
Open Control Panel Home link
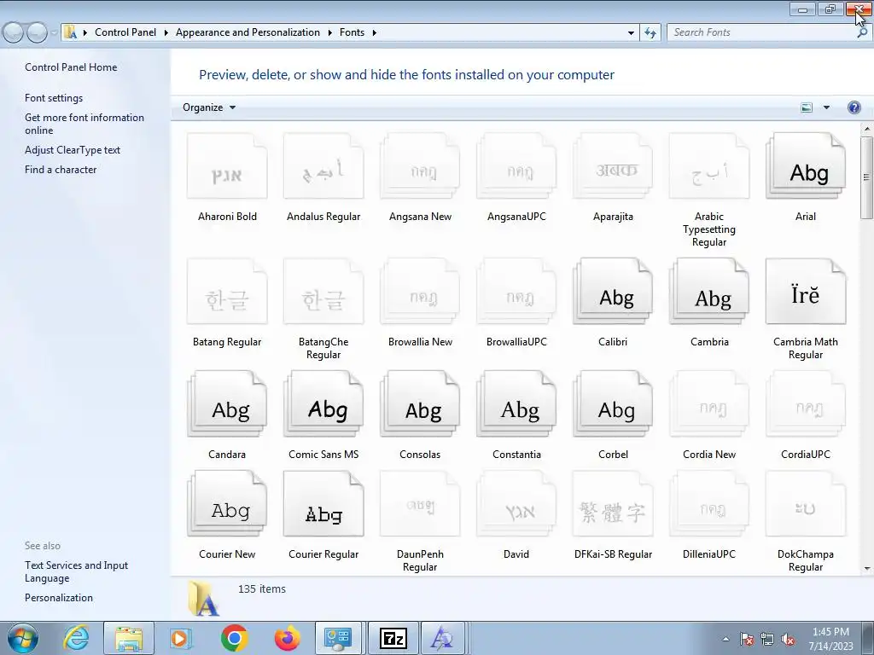pos(71,67)
